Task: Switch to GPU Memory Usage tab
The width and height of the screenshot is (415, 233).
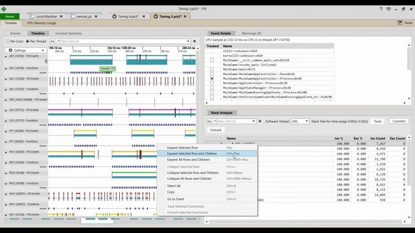Action: point(41,23)
